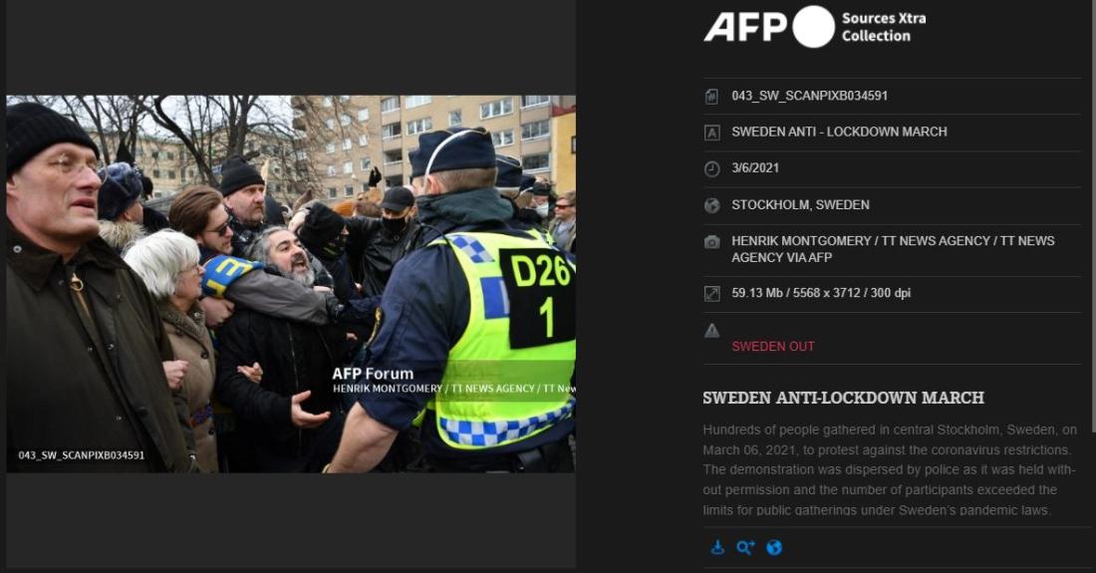Click the download icon below the caption

717,547
